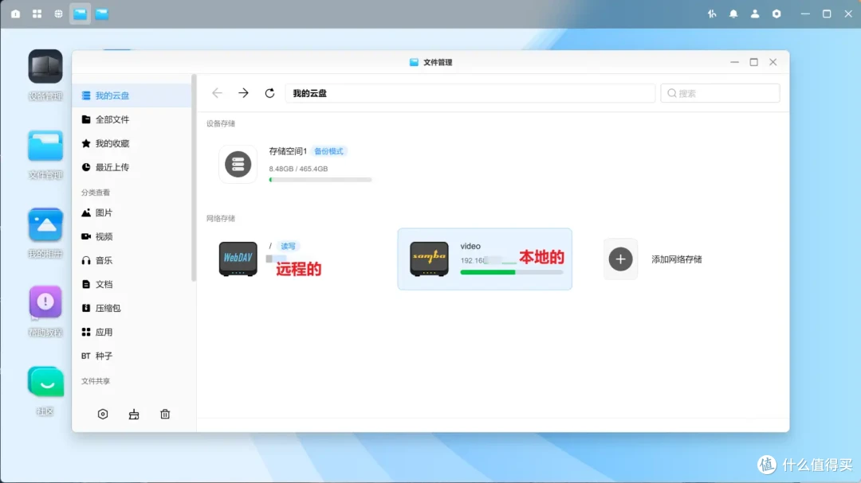Click the 分类查看 sidebar heading
Image resolution: width=861 pixels, height=483 pixels.
coord(96,193)
